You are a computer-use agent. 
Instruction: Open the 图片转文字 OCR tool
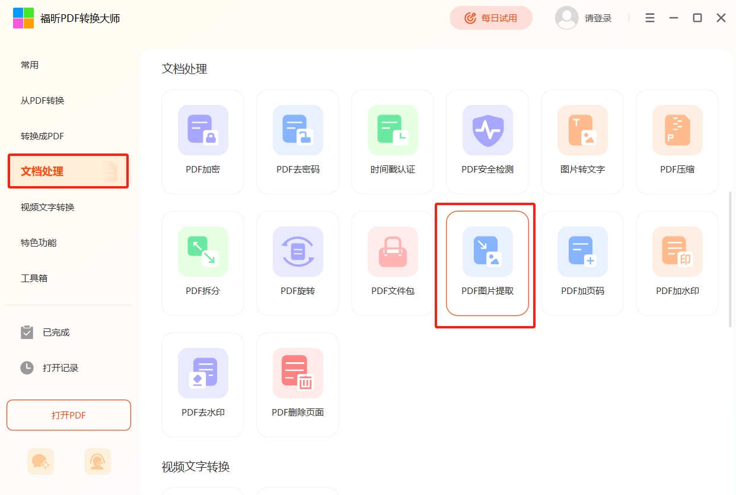point(582,142)
